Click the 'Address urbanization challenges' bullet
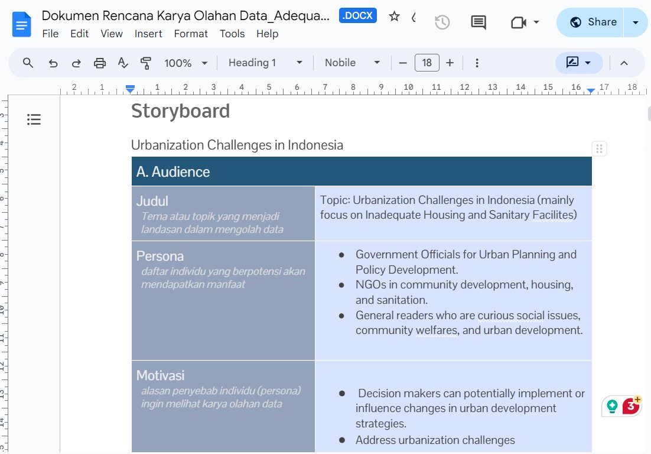 coord(435,440)
